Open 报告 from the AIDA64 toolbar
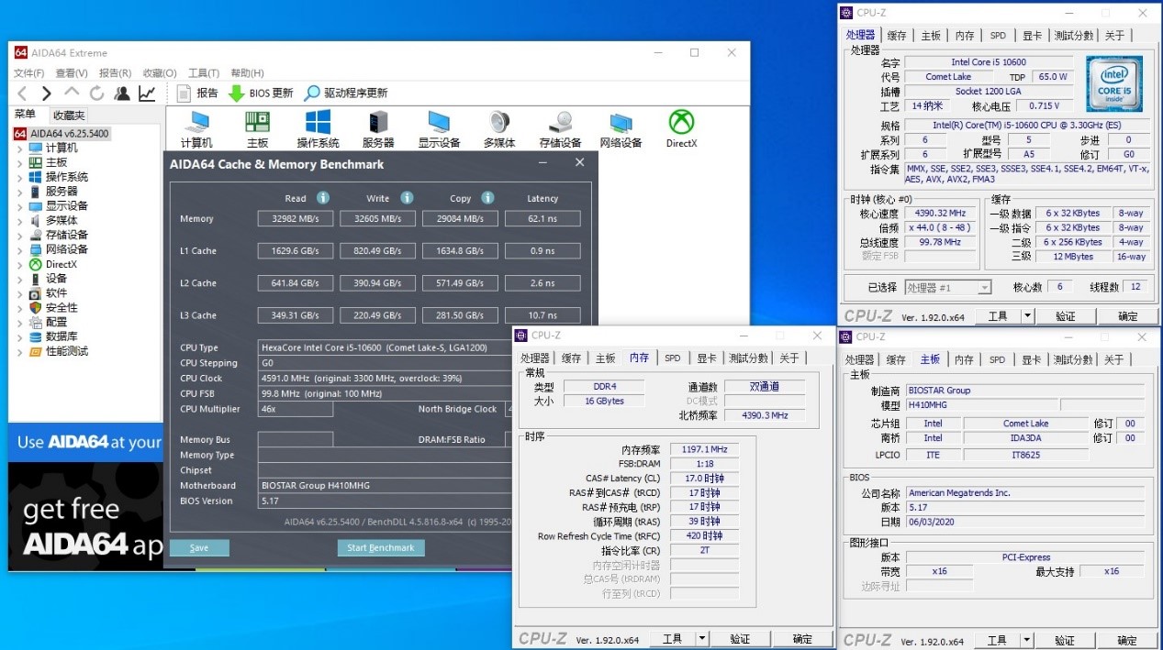Screen dimensions: 1163x650 197,94
